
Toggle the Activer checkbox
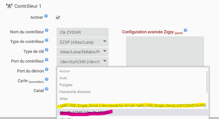coord(58,17)
